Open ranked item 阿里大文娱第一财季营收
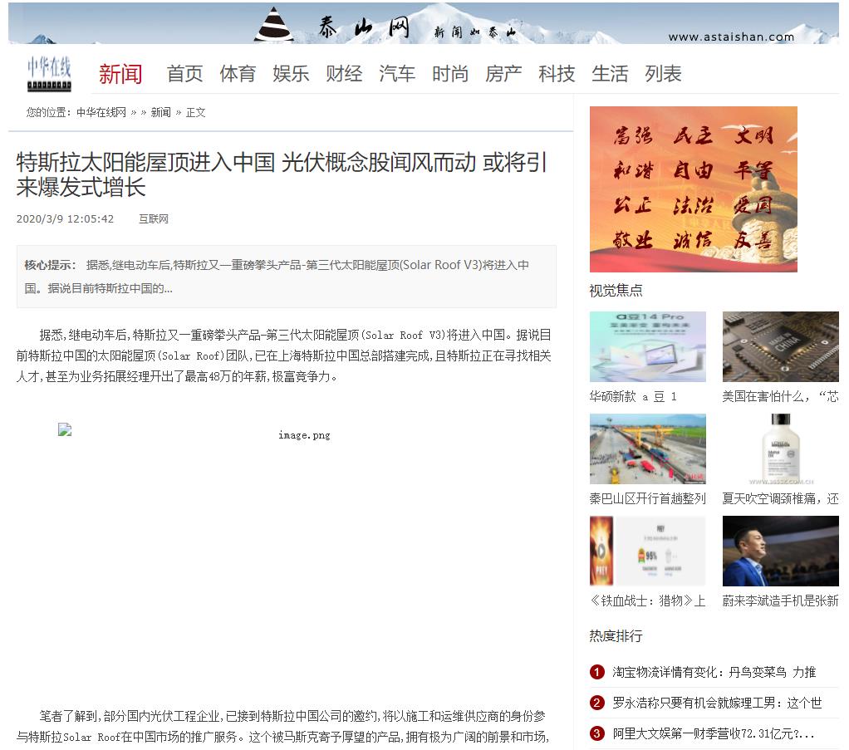849x750 pixels. [713, 733]
